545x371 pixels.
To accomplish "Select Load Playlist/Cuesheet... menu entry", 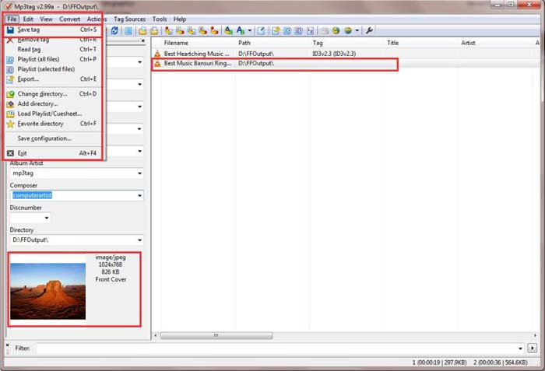I will coord(54,114).
